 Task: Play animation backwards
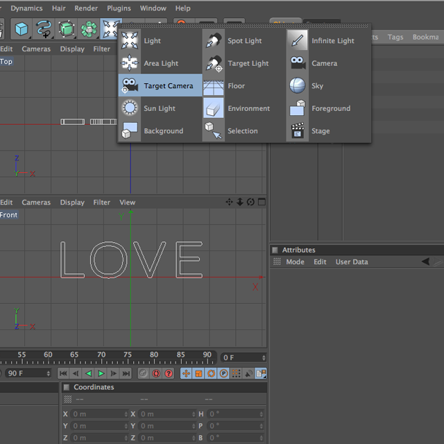click(x=88, y=373)
